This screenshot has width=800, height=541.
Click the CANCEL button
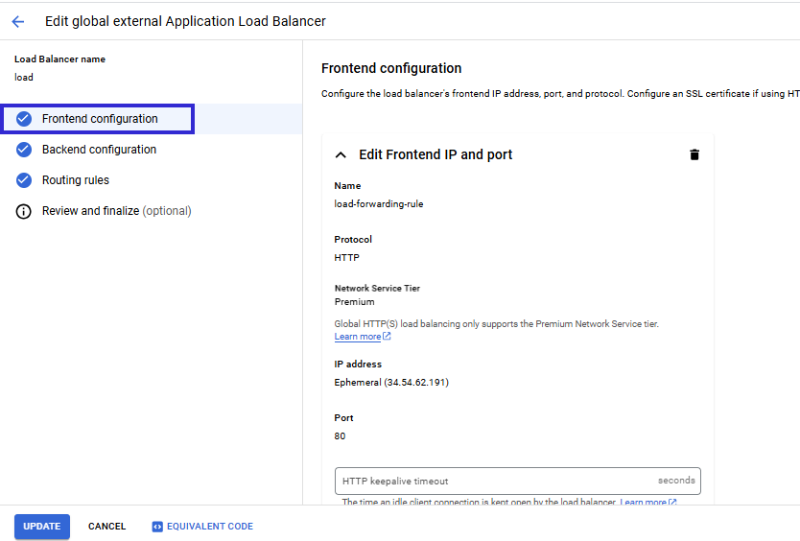point(106,527)
